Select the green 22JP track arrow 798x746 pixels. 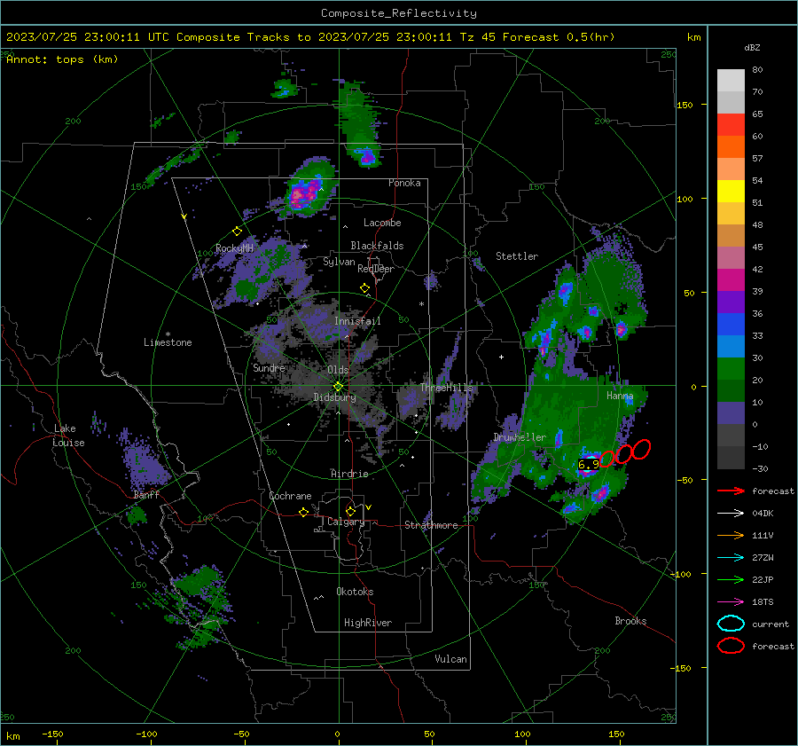731,579
